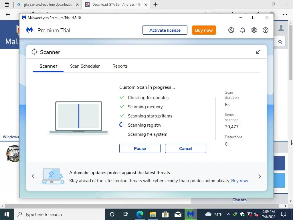Open Cortana circle on taskbar
The height and width of the screenshot is (220, 293).
click(112, 214)
